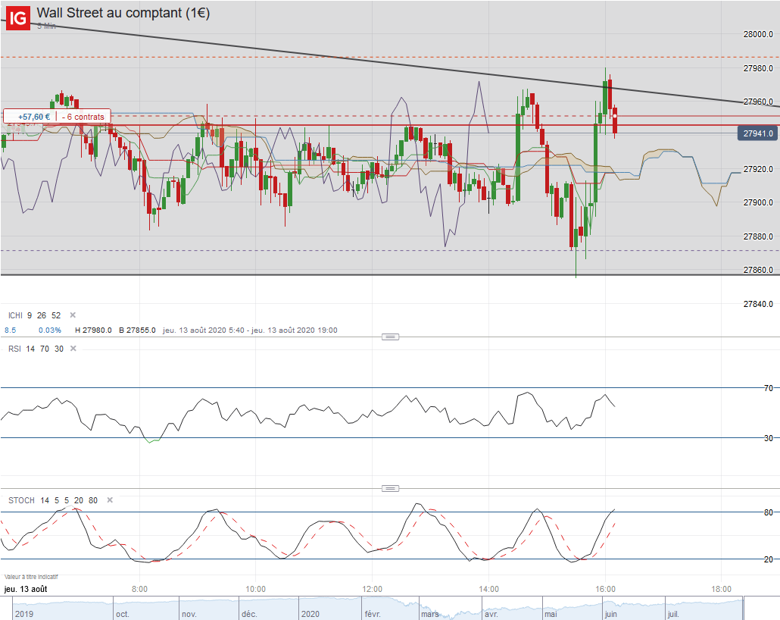The height and width of the screenshot is (620, 780).
Task: Click the right edge handle of navigator range
Action: click(x=743, y=609)
